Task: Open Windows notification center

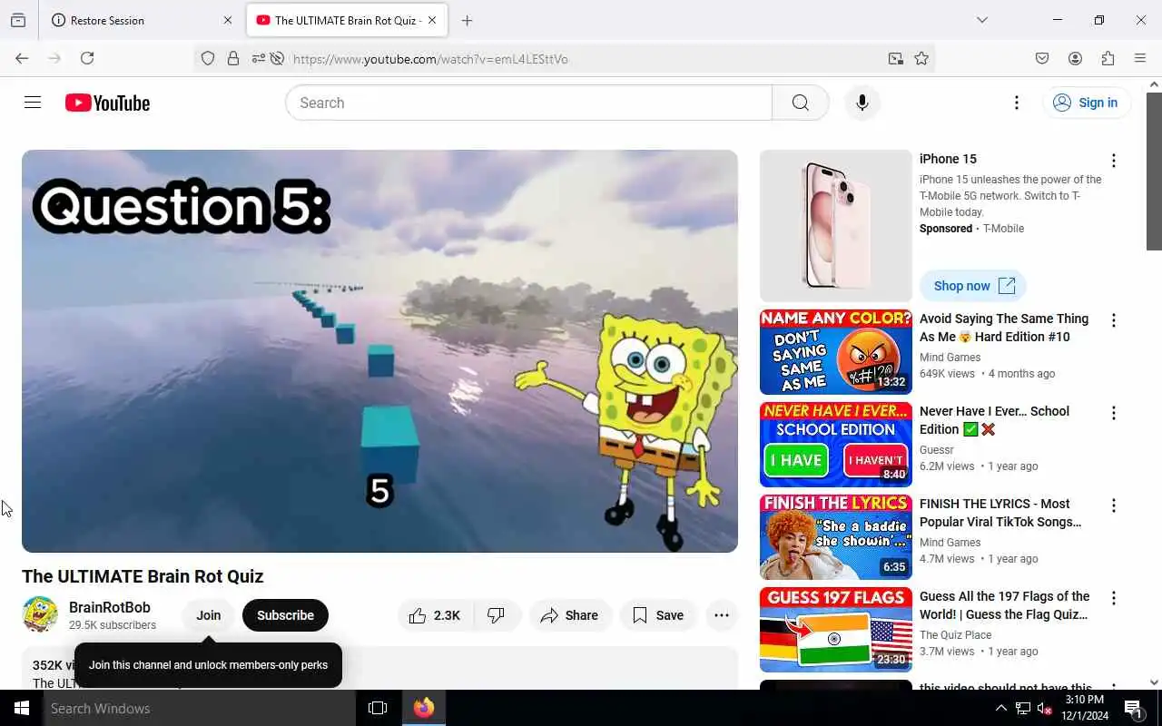Action: click(1133, 708)
